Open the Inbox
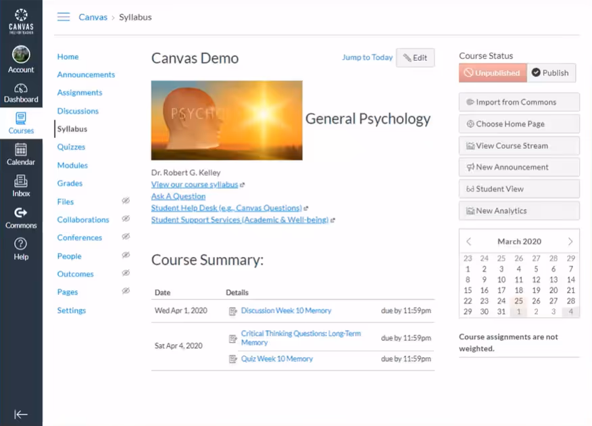This screenshot has height=426, width=592. [21, 186]
